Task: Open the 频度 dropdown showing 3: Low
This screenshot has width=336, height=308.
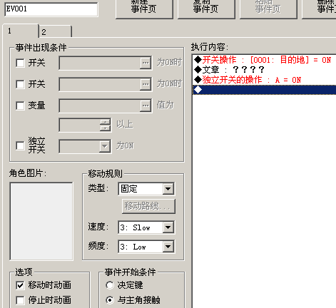Action: (168, 247)
